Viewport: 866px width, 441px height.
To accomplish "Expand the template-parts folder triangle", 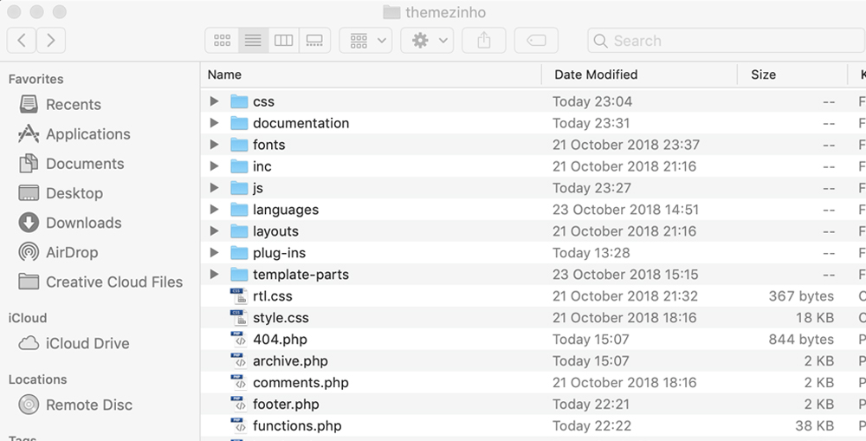I will coord(215,275).
